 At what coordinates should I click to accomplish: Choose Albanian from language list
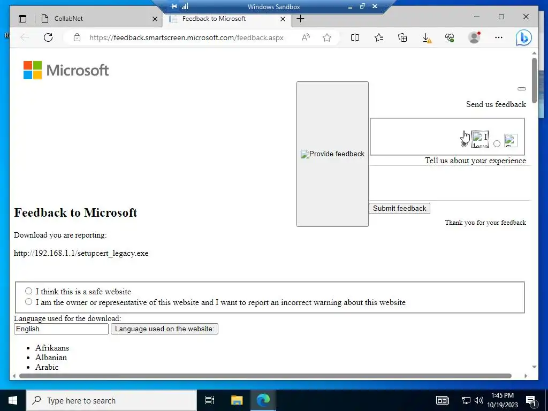point(51,357)
